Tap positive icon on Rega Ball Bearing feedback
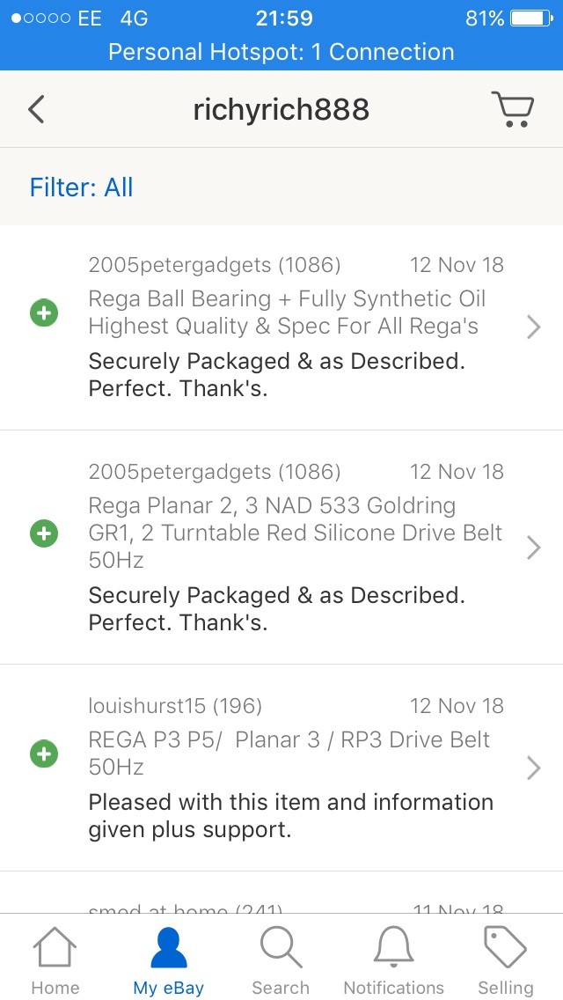Image resolution: width=563 pixels, height=1000 pixels. pos(44,312)
